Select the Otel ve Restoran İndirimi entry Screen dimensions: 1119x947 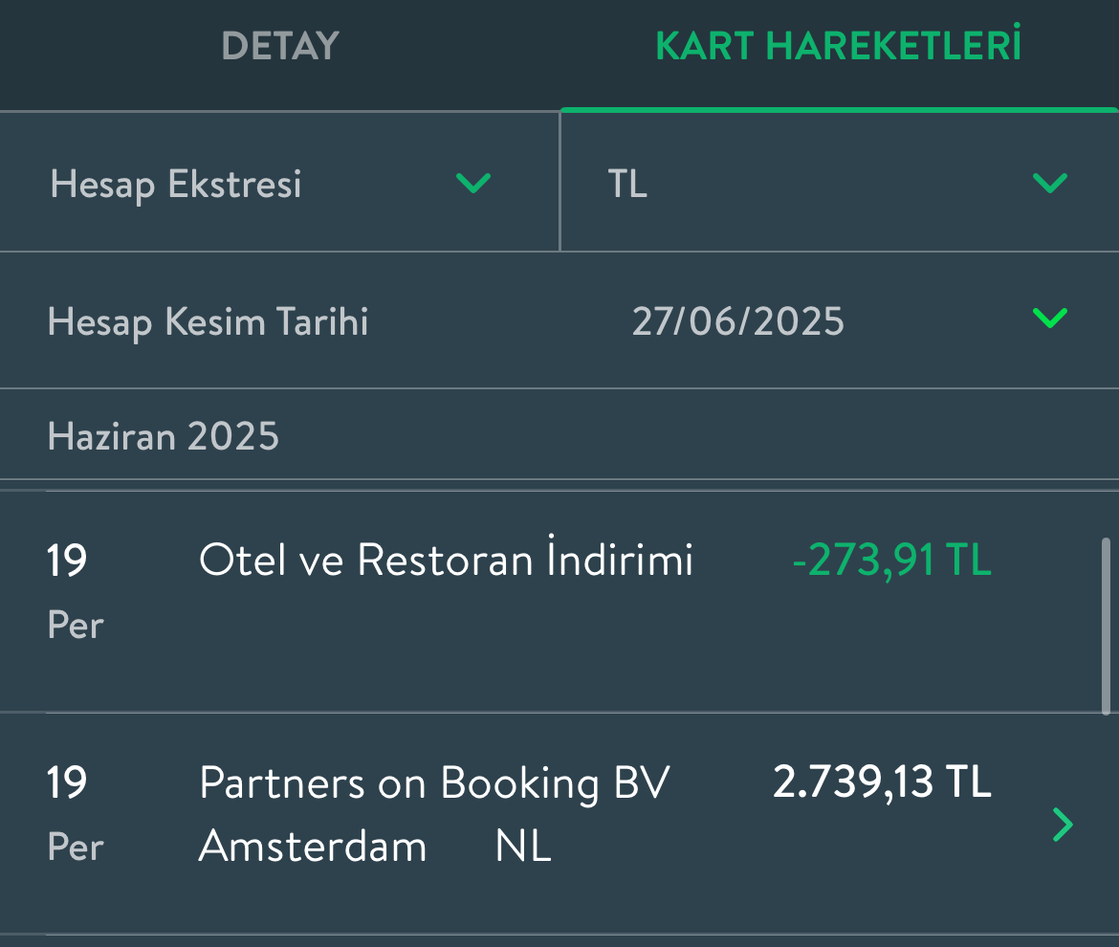[559, 602]
